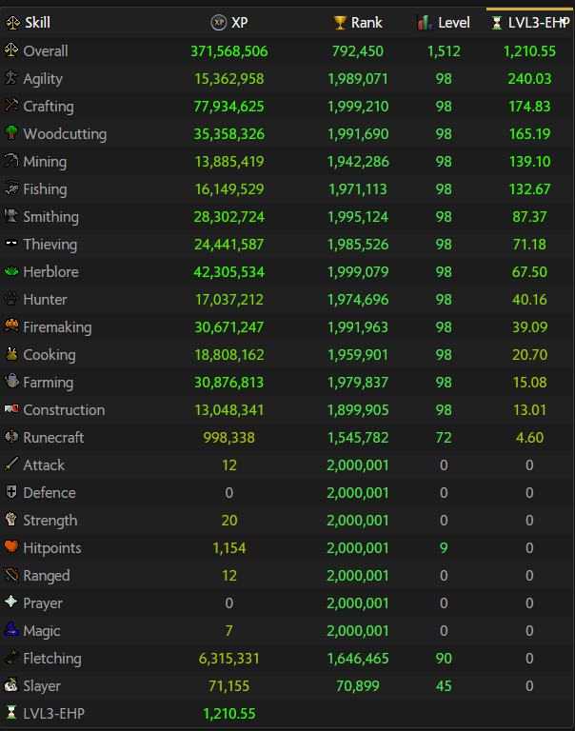Click Woodcutting rank 1,991,690
Screen dimensions: 575x731
[358, 133]
